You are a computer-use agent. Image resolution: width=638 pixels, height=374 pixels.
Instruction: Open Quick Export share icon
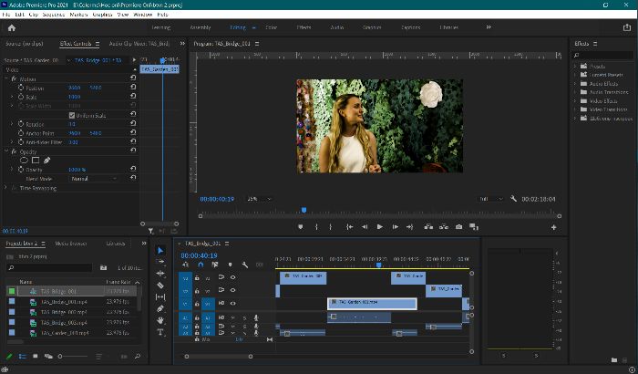627,27
